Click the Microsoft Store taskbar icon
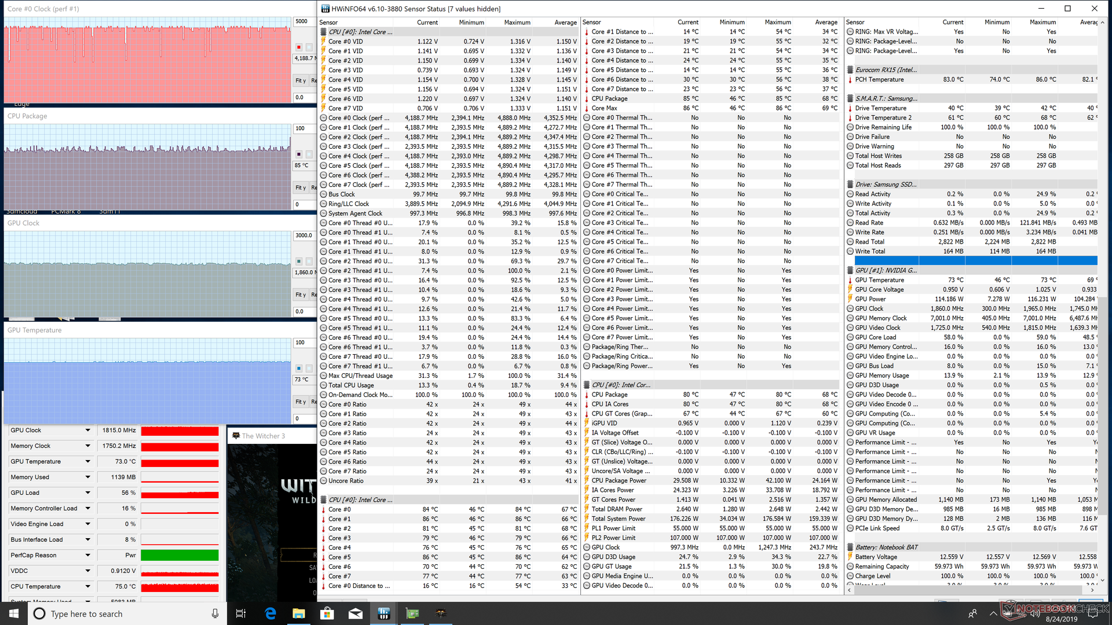The image size is (1112, 625). click(327, 613)
